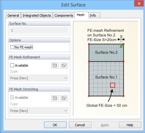Check Available under FE-Mesh Refinement
The image size is (145, 133).
[12, 65]
